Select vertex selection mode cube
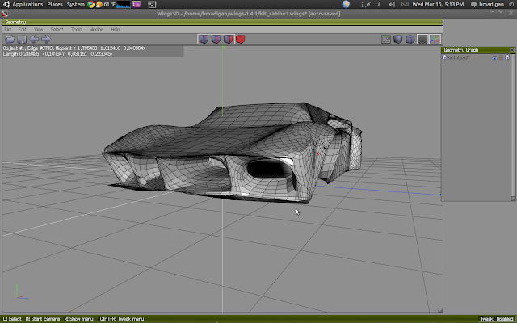This screenshot has width=517, height=323. click(x=204, y=39)
